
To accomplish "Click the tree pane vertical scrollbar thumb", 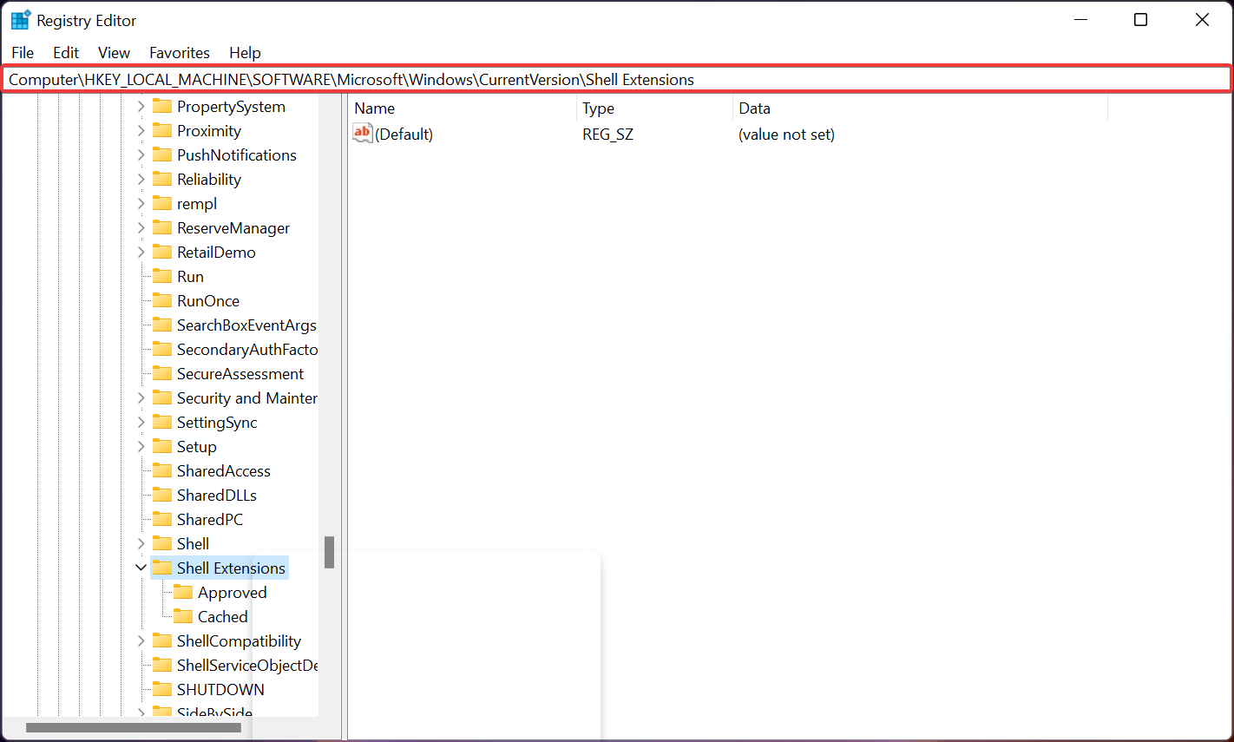I will tap(329, 552).
